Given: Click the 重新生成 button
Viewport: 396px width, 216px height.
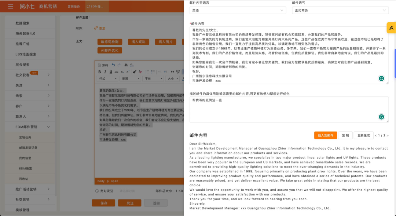Looking at the screenshot, I should pyautogui.click(x=363, y=135).
